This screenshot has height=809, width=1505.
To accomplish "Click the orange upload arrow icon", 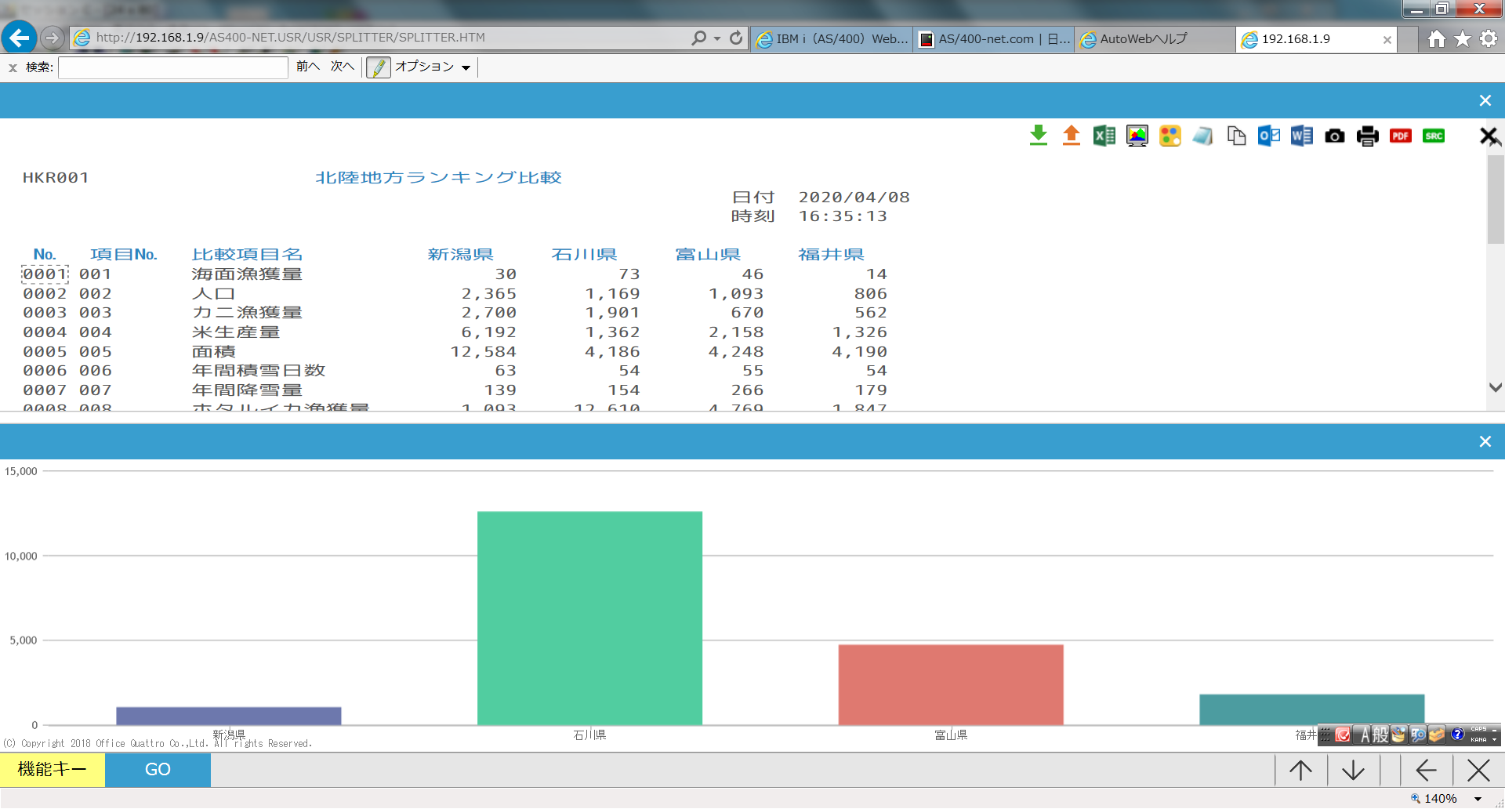I will click(x=1071, y=136).
